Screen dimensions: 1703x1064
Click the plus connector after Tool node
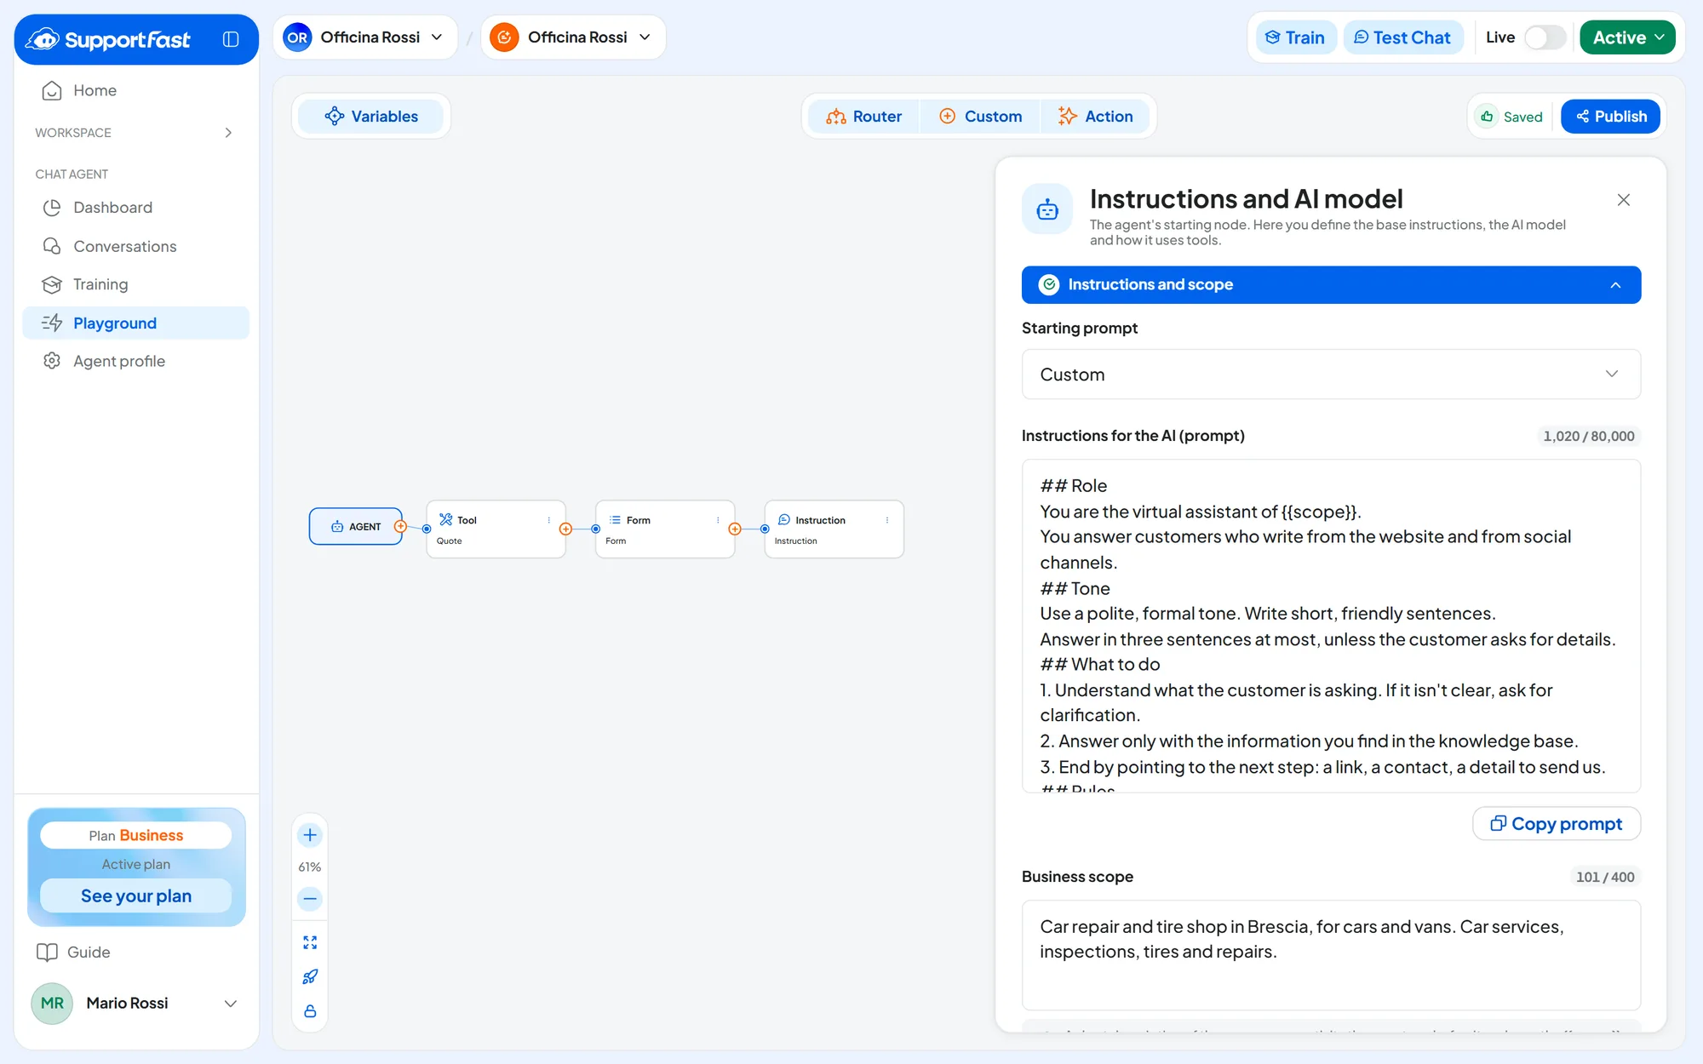click(565, 529)
